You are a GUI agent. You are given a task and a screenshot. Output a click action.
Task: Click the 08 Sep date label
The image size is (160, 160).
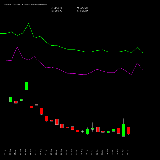tap(118, 152)
